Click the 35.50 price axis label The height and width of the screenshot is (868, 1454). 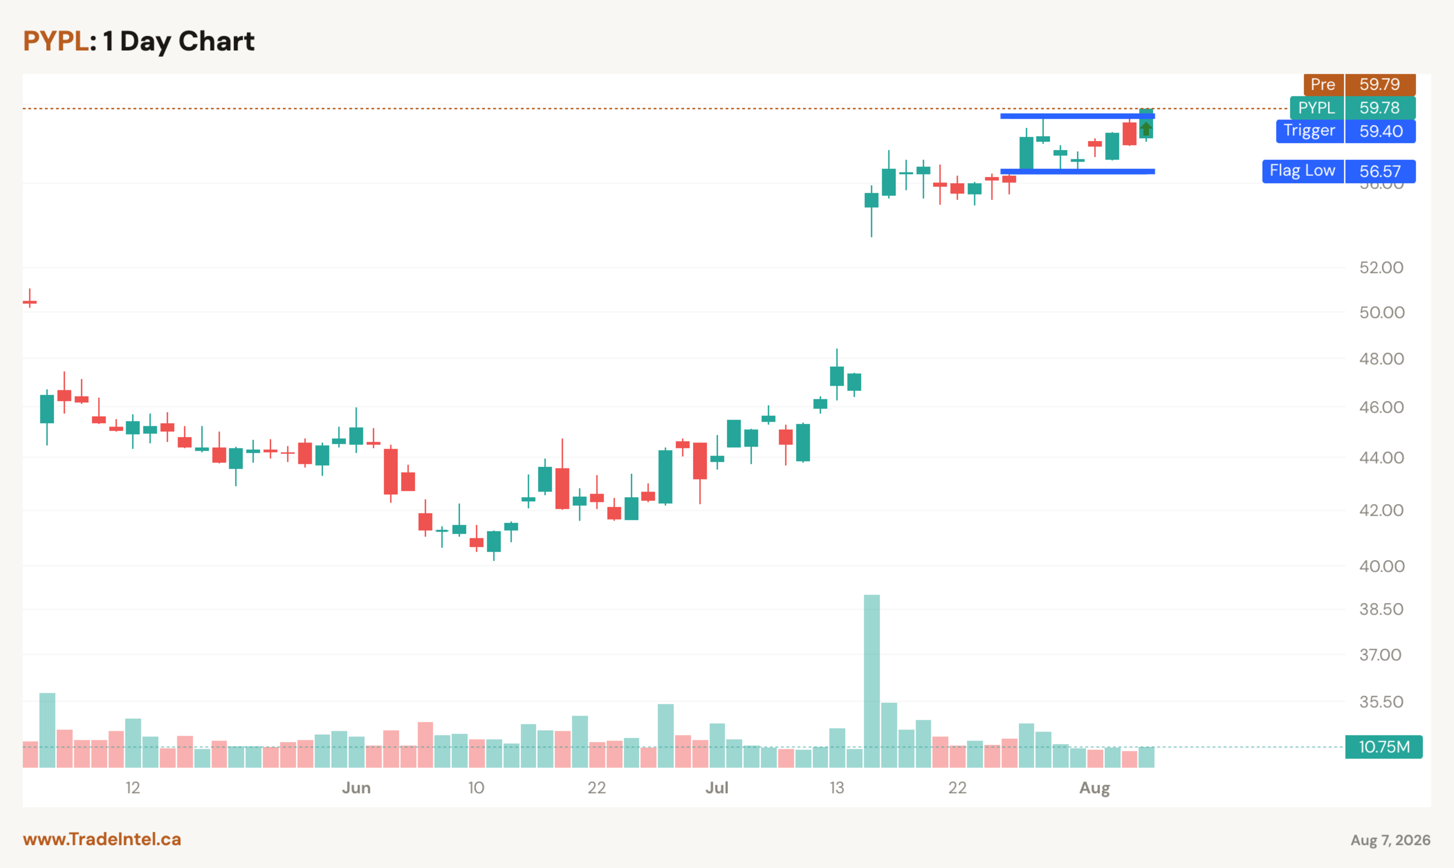coord(1381,702)
